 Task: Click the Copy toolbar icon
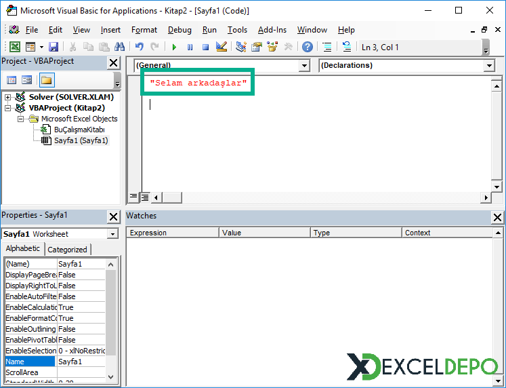pyautogui.click(x=88, y=47)
